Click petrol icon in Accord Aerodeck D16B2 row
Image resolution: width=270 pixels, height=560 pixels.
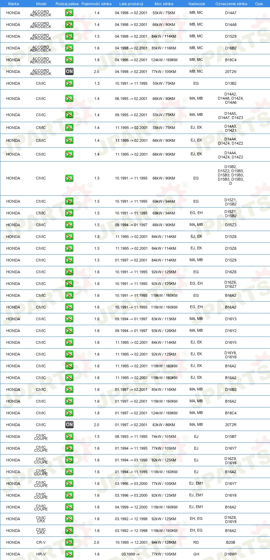[69, 48]
